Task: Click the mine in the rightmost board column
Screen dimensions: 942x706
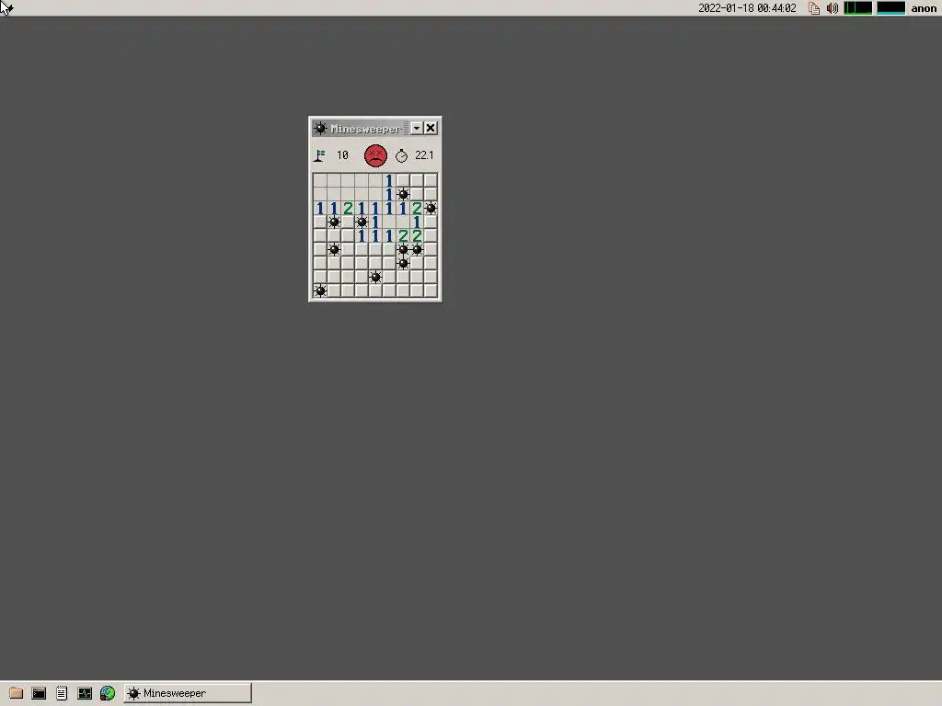Action: 431,209
